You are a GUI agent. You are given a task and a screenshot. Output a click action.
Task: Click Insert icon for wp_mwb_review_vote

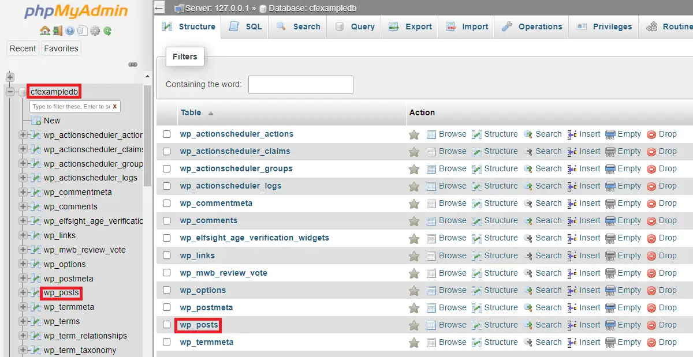tap(572, 273)
